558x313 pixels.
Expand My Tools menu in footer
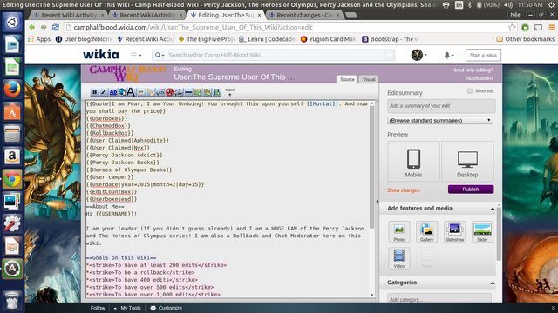(x=127, y=308)
